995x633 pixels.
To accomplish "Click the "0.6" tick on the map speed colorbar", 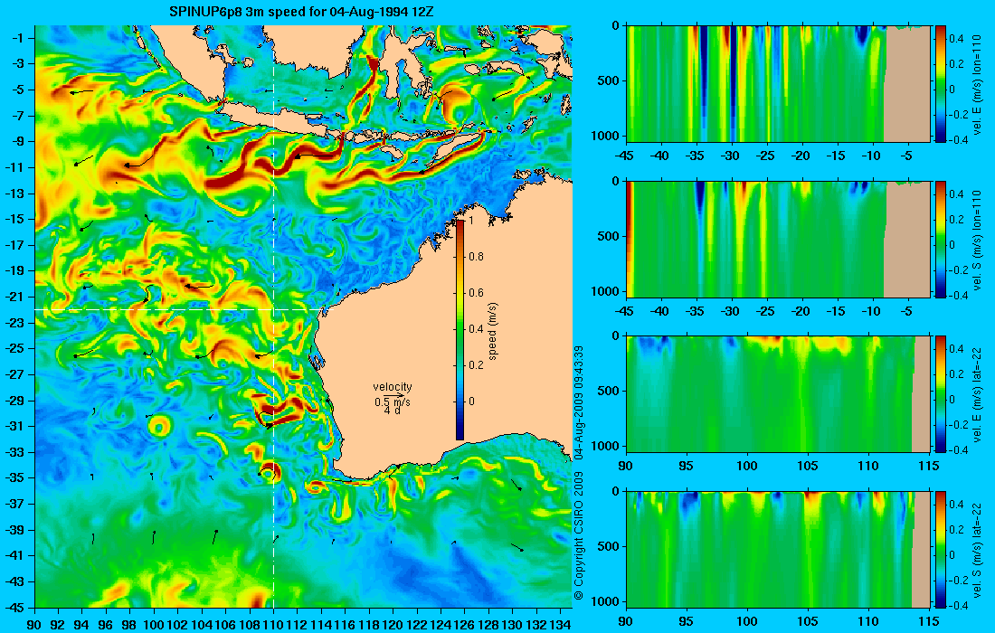I will click(476, 292).
